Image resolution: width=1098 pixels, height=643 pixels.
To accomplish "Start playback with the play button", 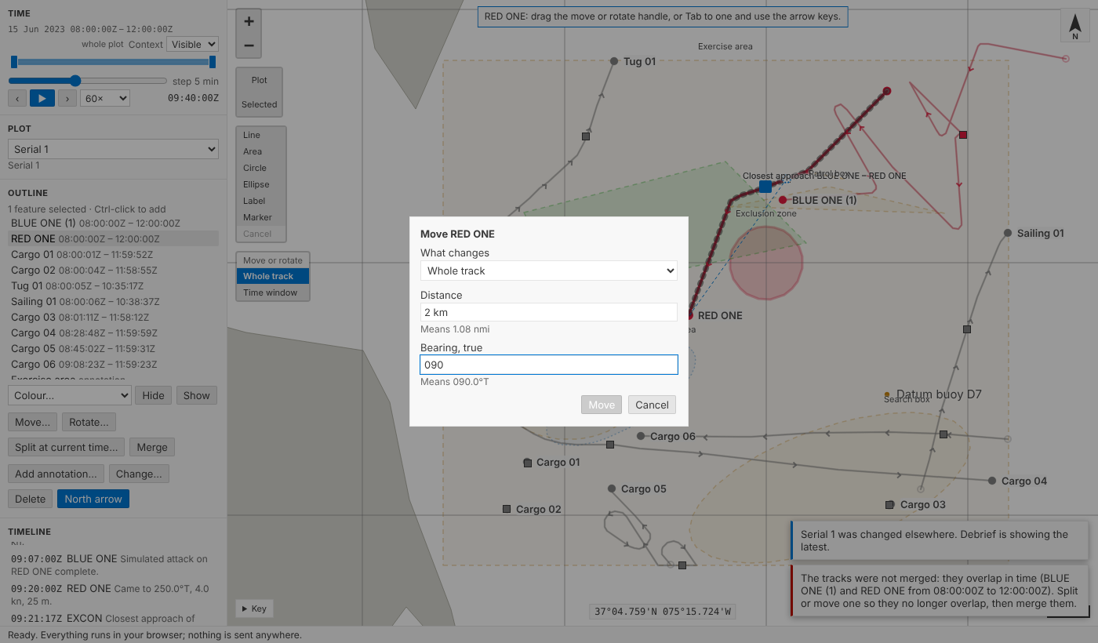I will click(42, 98).
